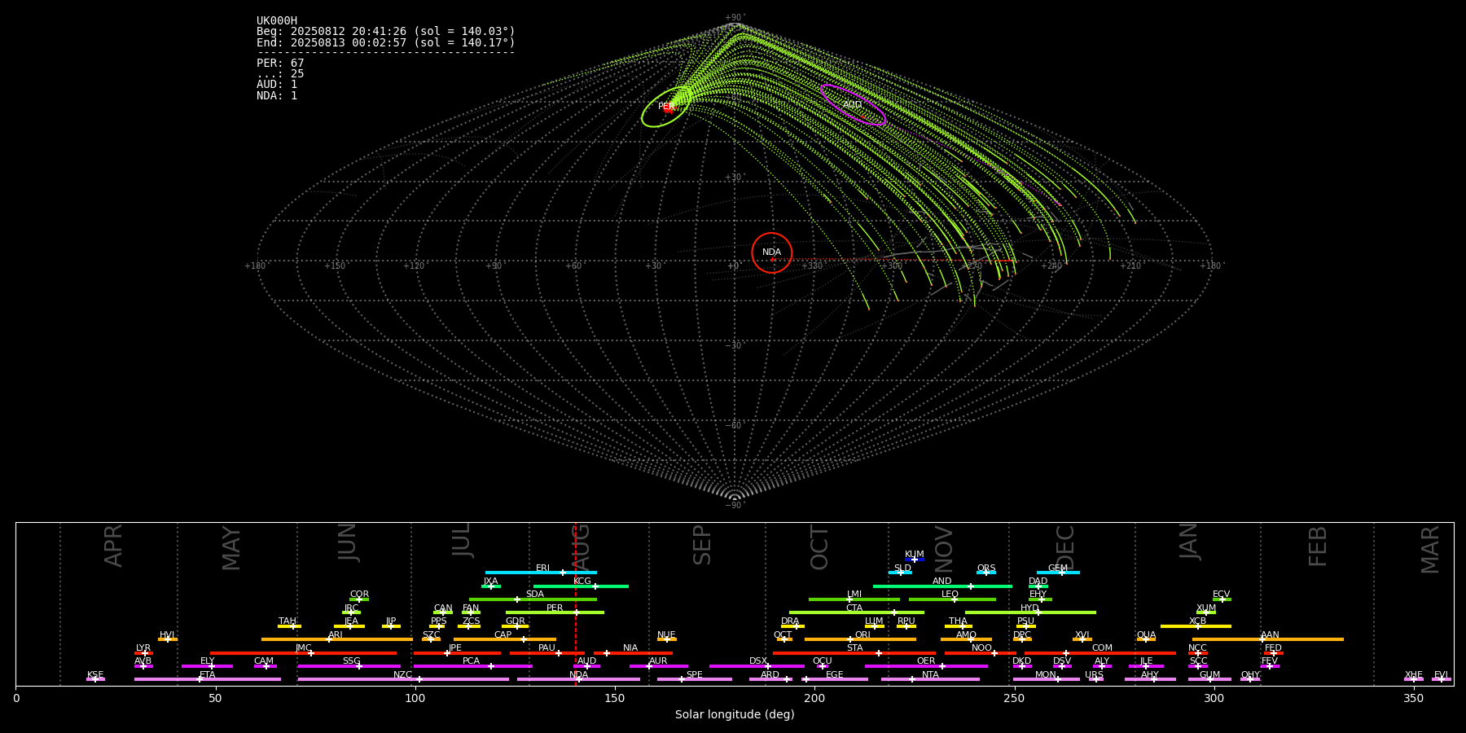Click the NDA: 1 count in header
Viewport: 1466px width, 733px height.
click(277, 95)
